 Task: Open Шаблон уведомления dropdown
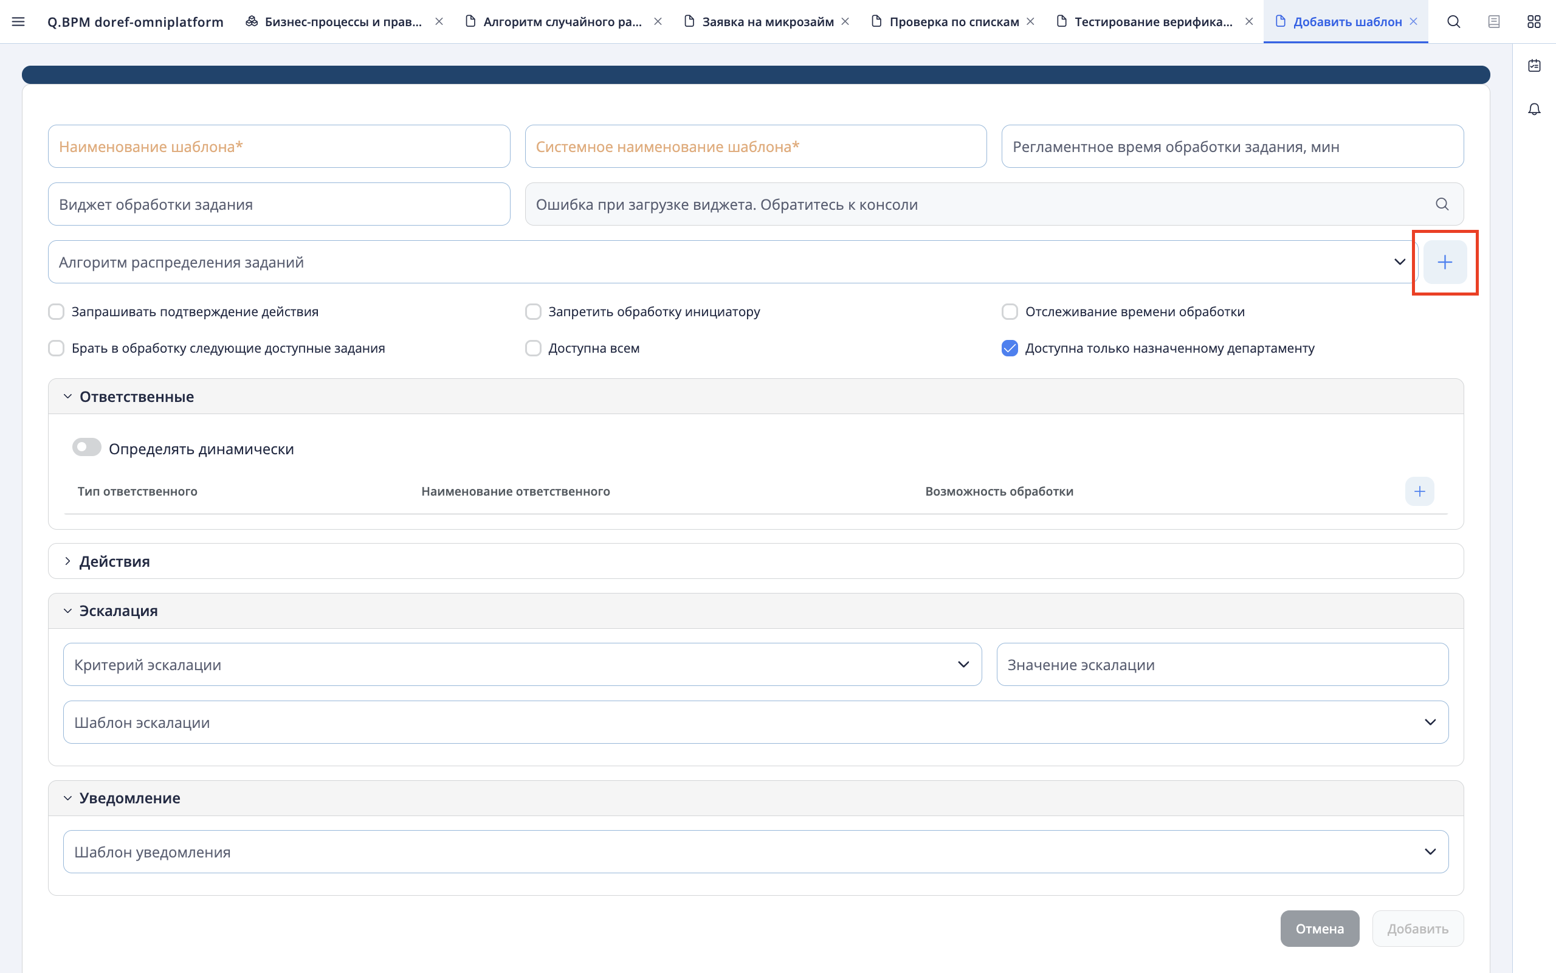pos(756,852)
